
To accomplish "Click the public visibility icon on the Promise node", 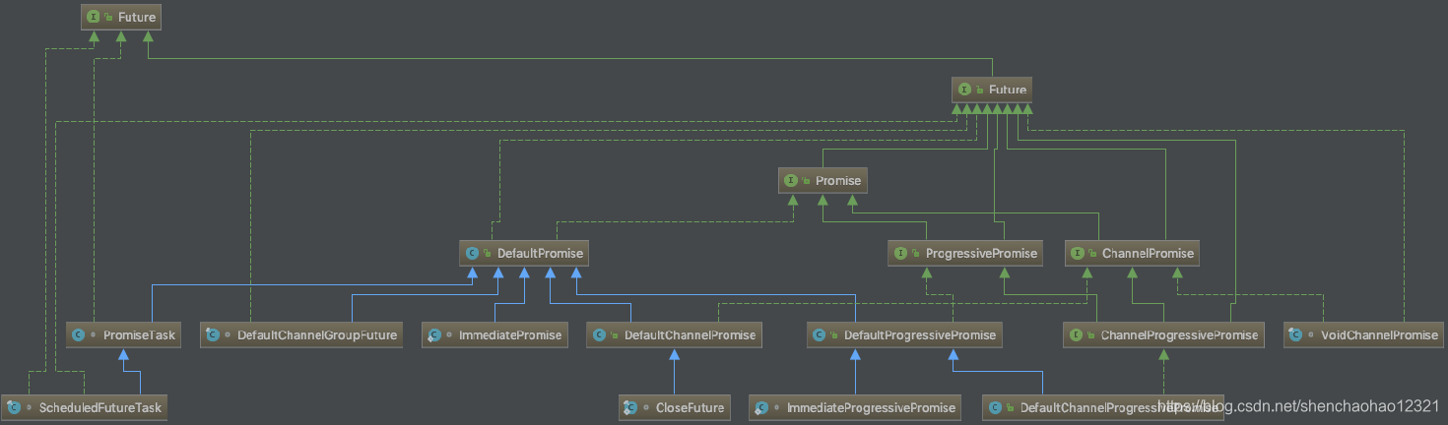I will pyautogui.click(x=807, y=180).
